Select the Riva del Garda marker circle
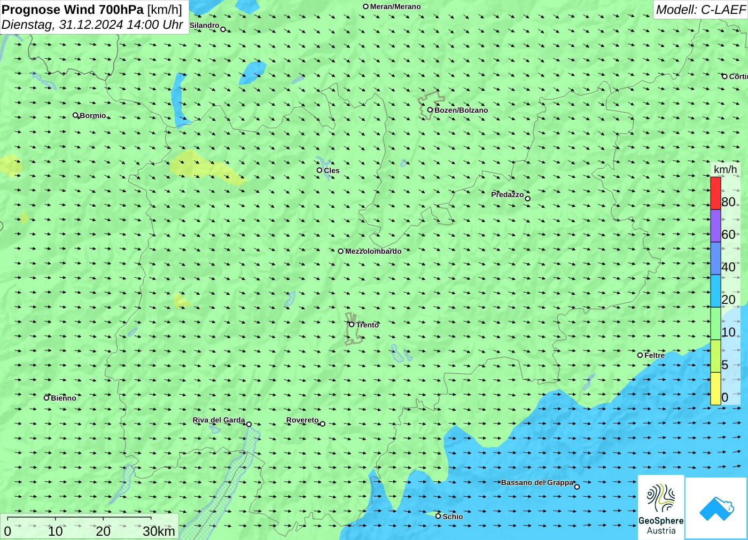 click(249, 424)
